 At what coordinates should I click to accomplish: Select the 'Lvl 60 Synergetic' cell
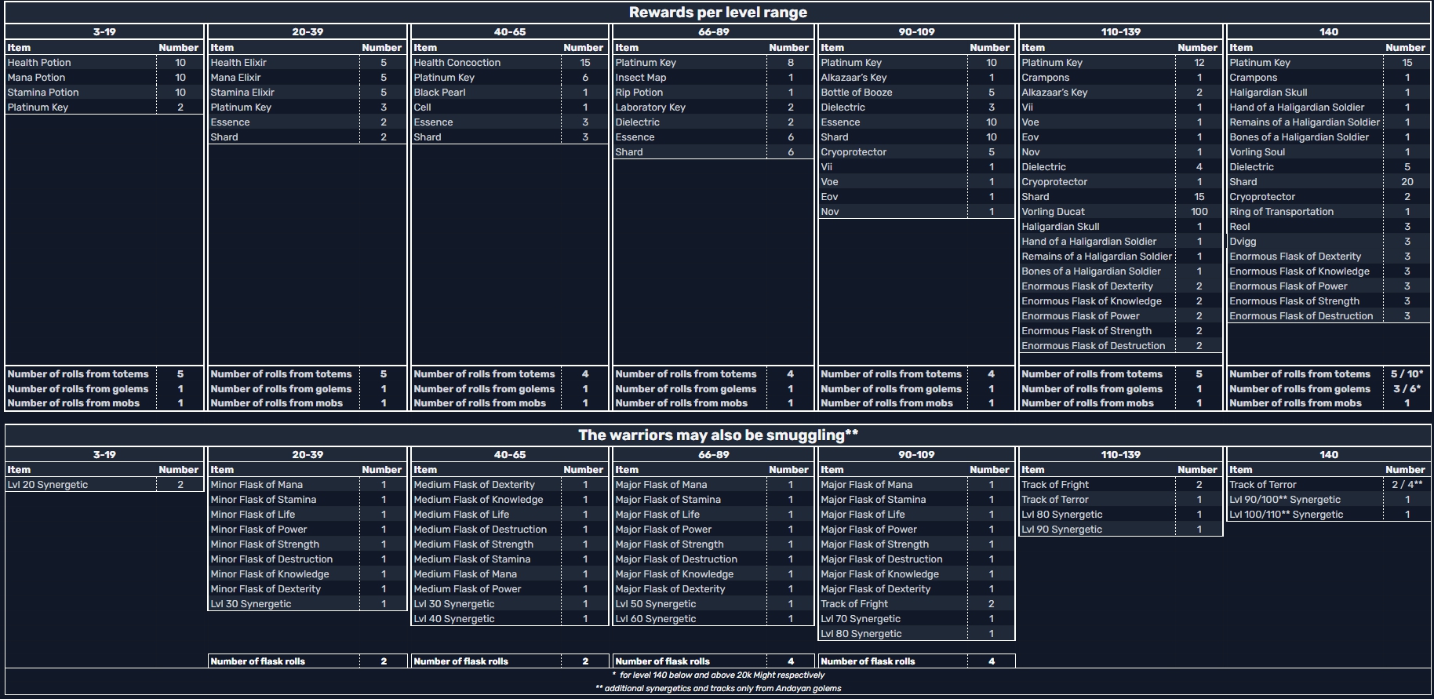(x=690, y=619)
